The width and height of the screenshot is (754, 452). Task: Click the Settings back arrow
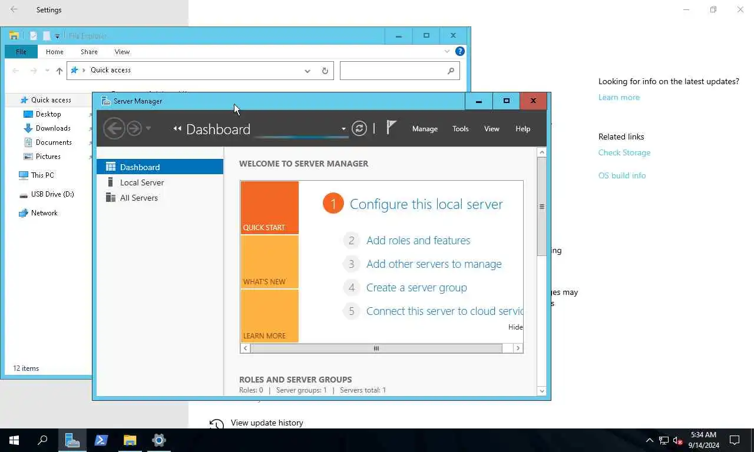pos(14,9)
